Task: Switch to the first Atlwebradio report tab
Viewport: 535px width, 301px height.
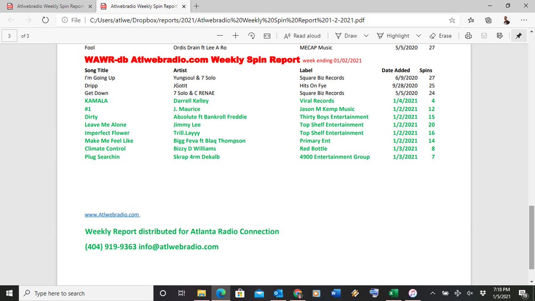Action: click(49, 6)
